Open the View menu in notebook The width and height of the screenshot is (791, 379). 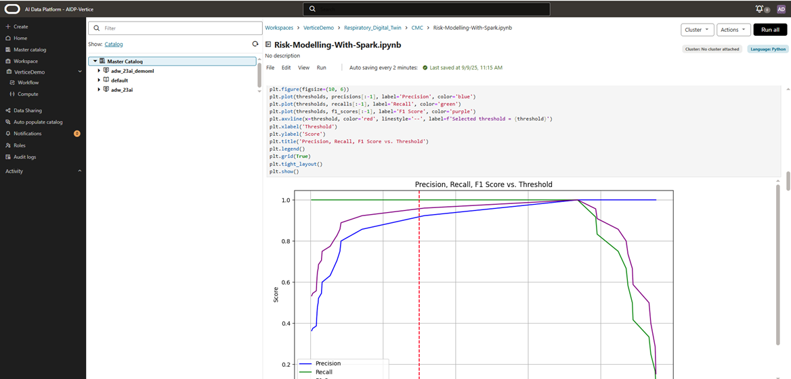tap(304, 68)
